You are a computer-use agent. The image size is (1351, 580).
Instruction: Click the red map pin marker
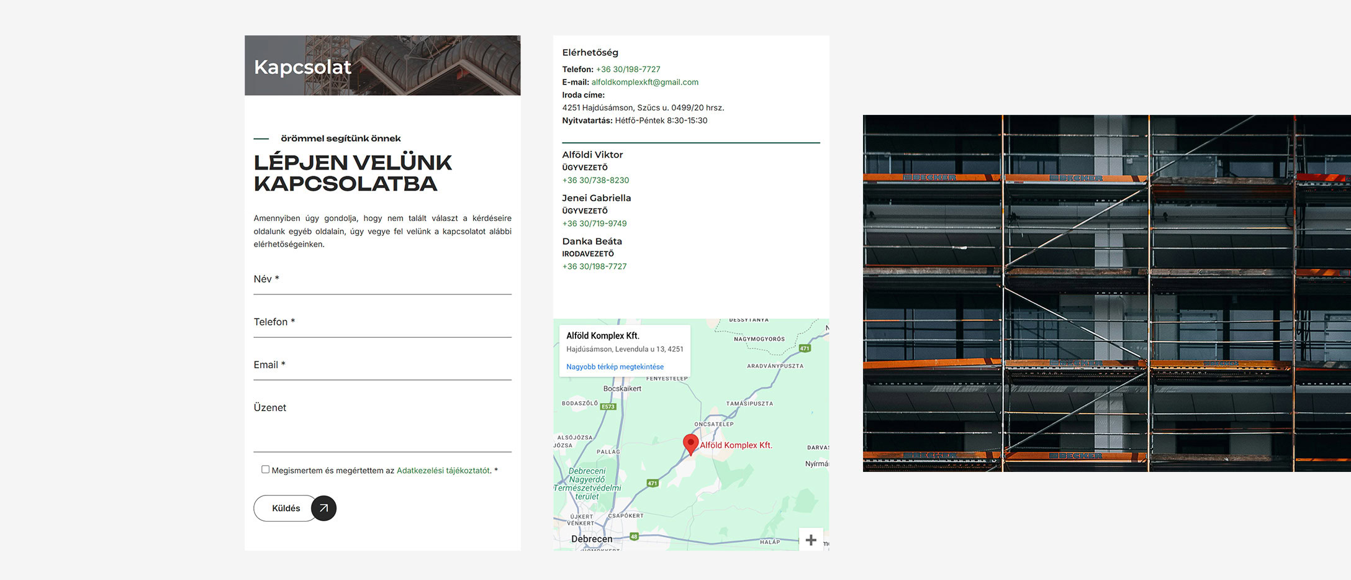pos(690,445)
